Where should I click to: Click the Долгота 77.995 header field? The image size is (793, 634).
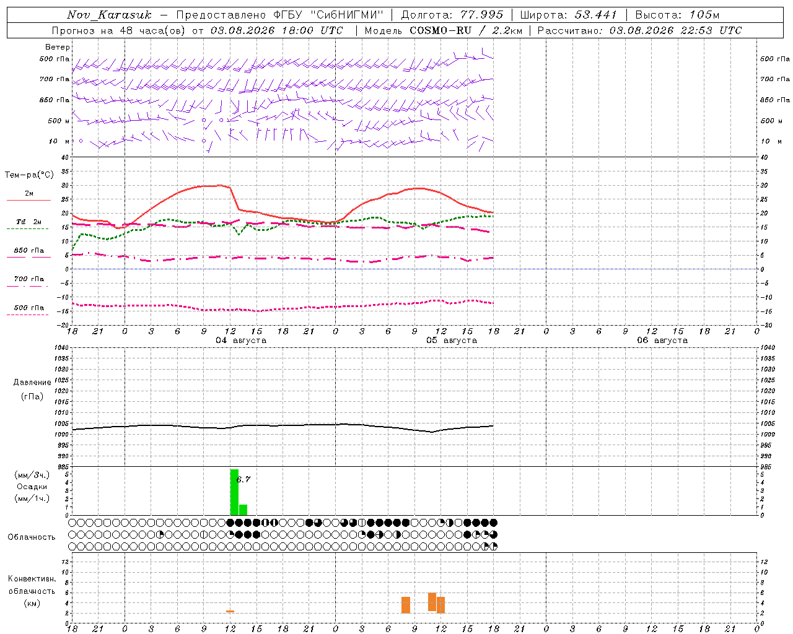(x=452, y=15)
